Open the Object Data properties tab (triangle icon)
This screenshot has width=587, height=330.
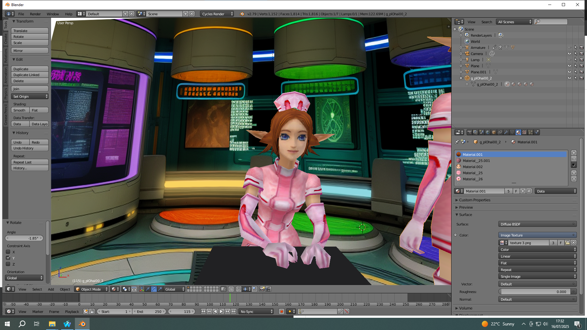(x=512, y=132)
